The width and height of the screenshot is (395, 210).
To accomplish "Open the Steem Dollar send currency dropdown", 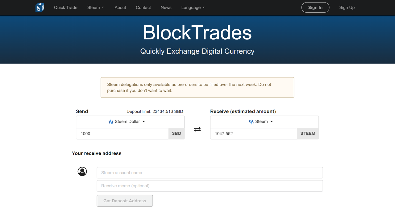I will point(130,122).
